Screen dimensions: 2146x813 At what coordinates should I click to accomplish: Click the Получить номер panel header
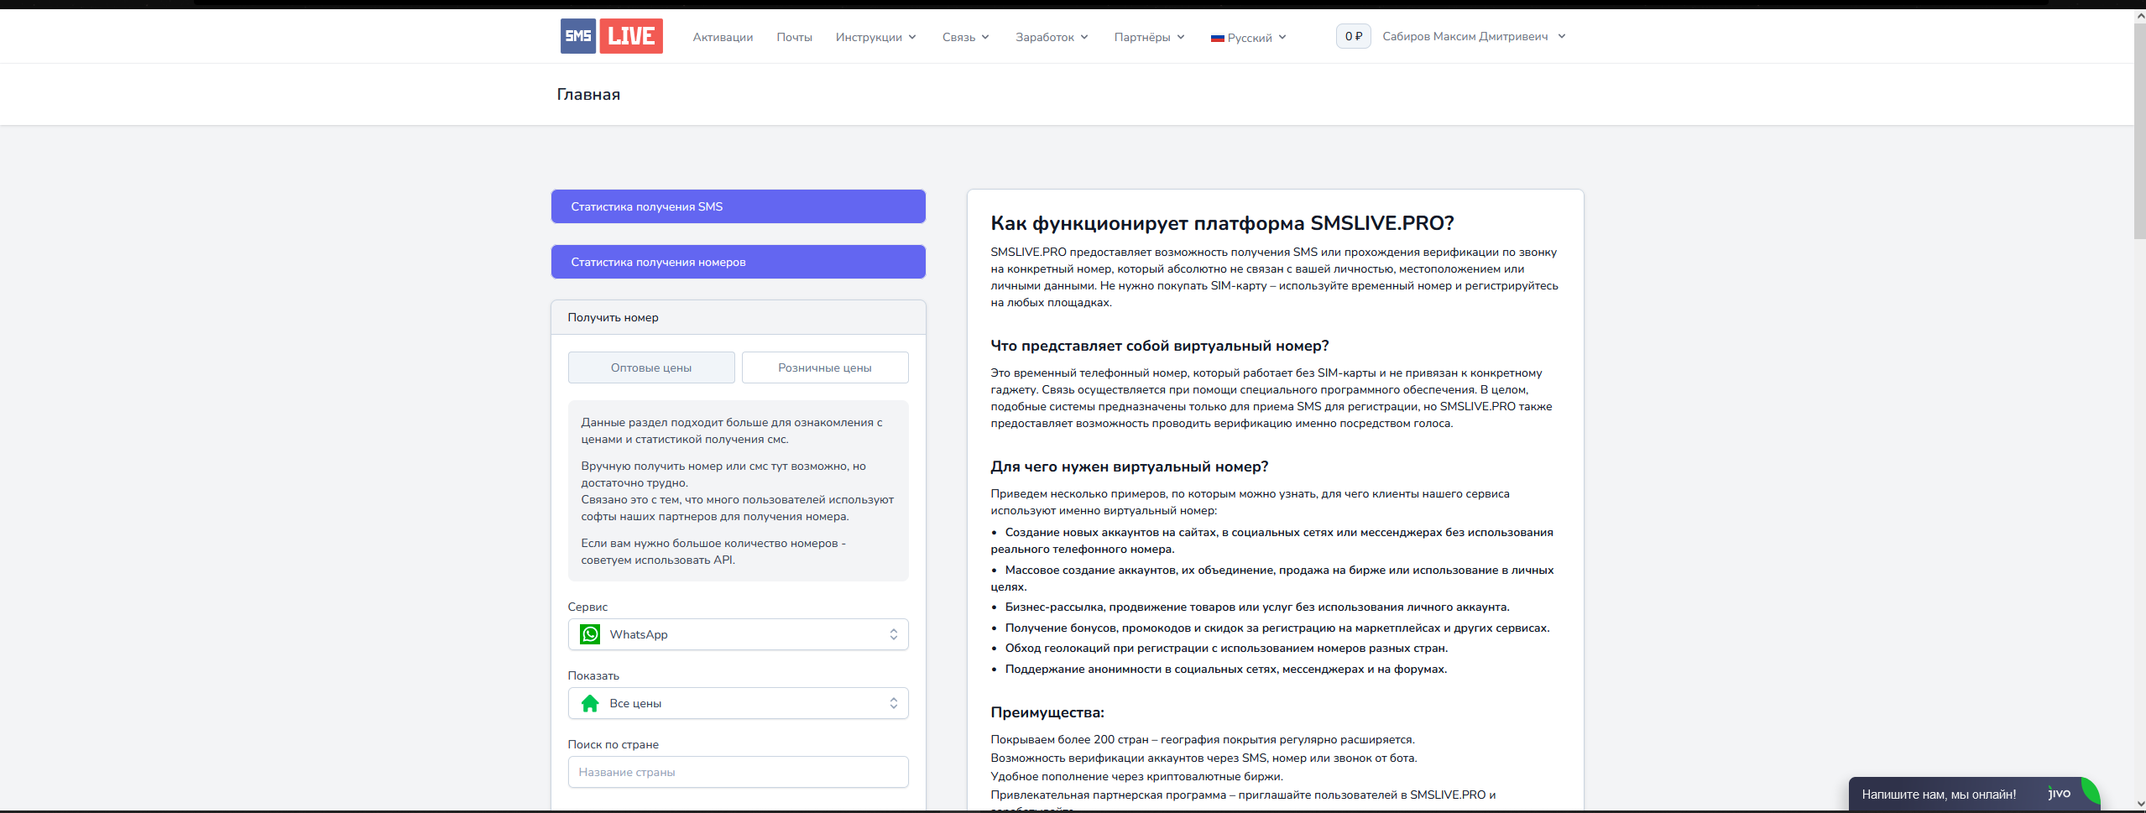tap(738, 317)
